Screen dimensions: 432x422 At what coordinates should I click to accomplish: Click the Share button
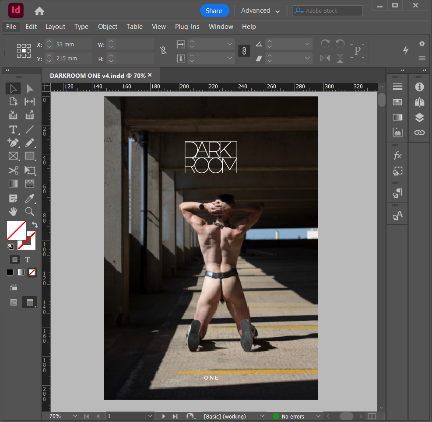(x=214, y=11)
